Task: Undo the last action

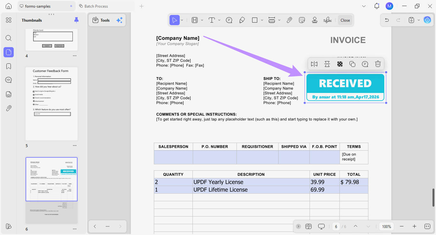Action: 387,20
